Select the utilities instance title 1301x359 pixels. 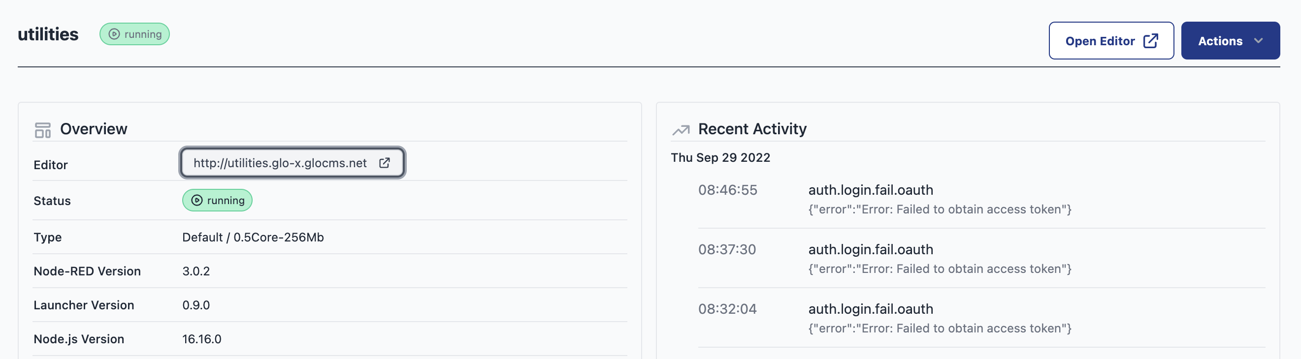pyautogui.click(x=48, y=34)
